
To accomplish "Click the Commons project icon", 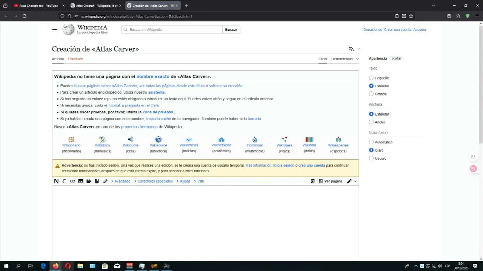I will click(255, 140).
